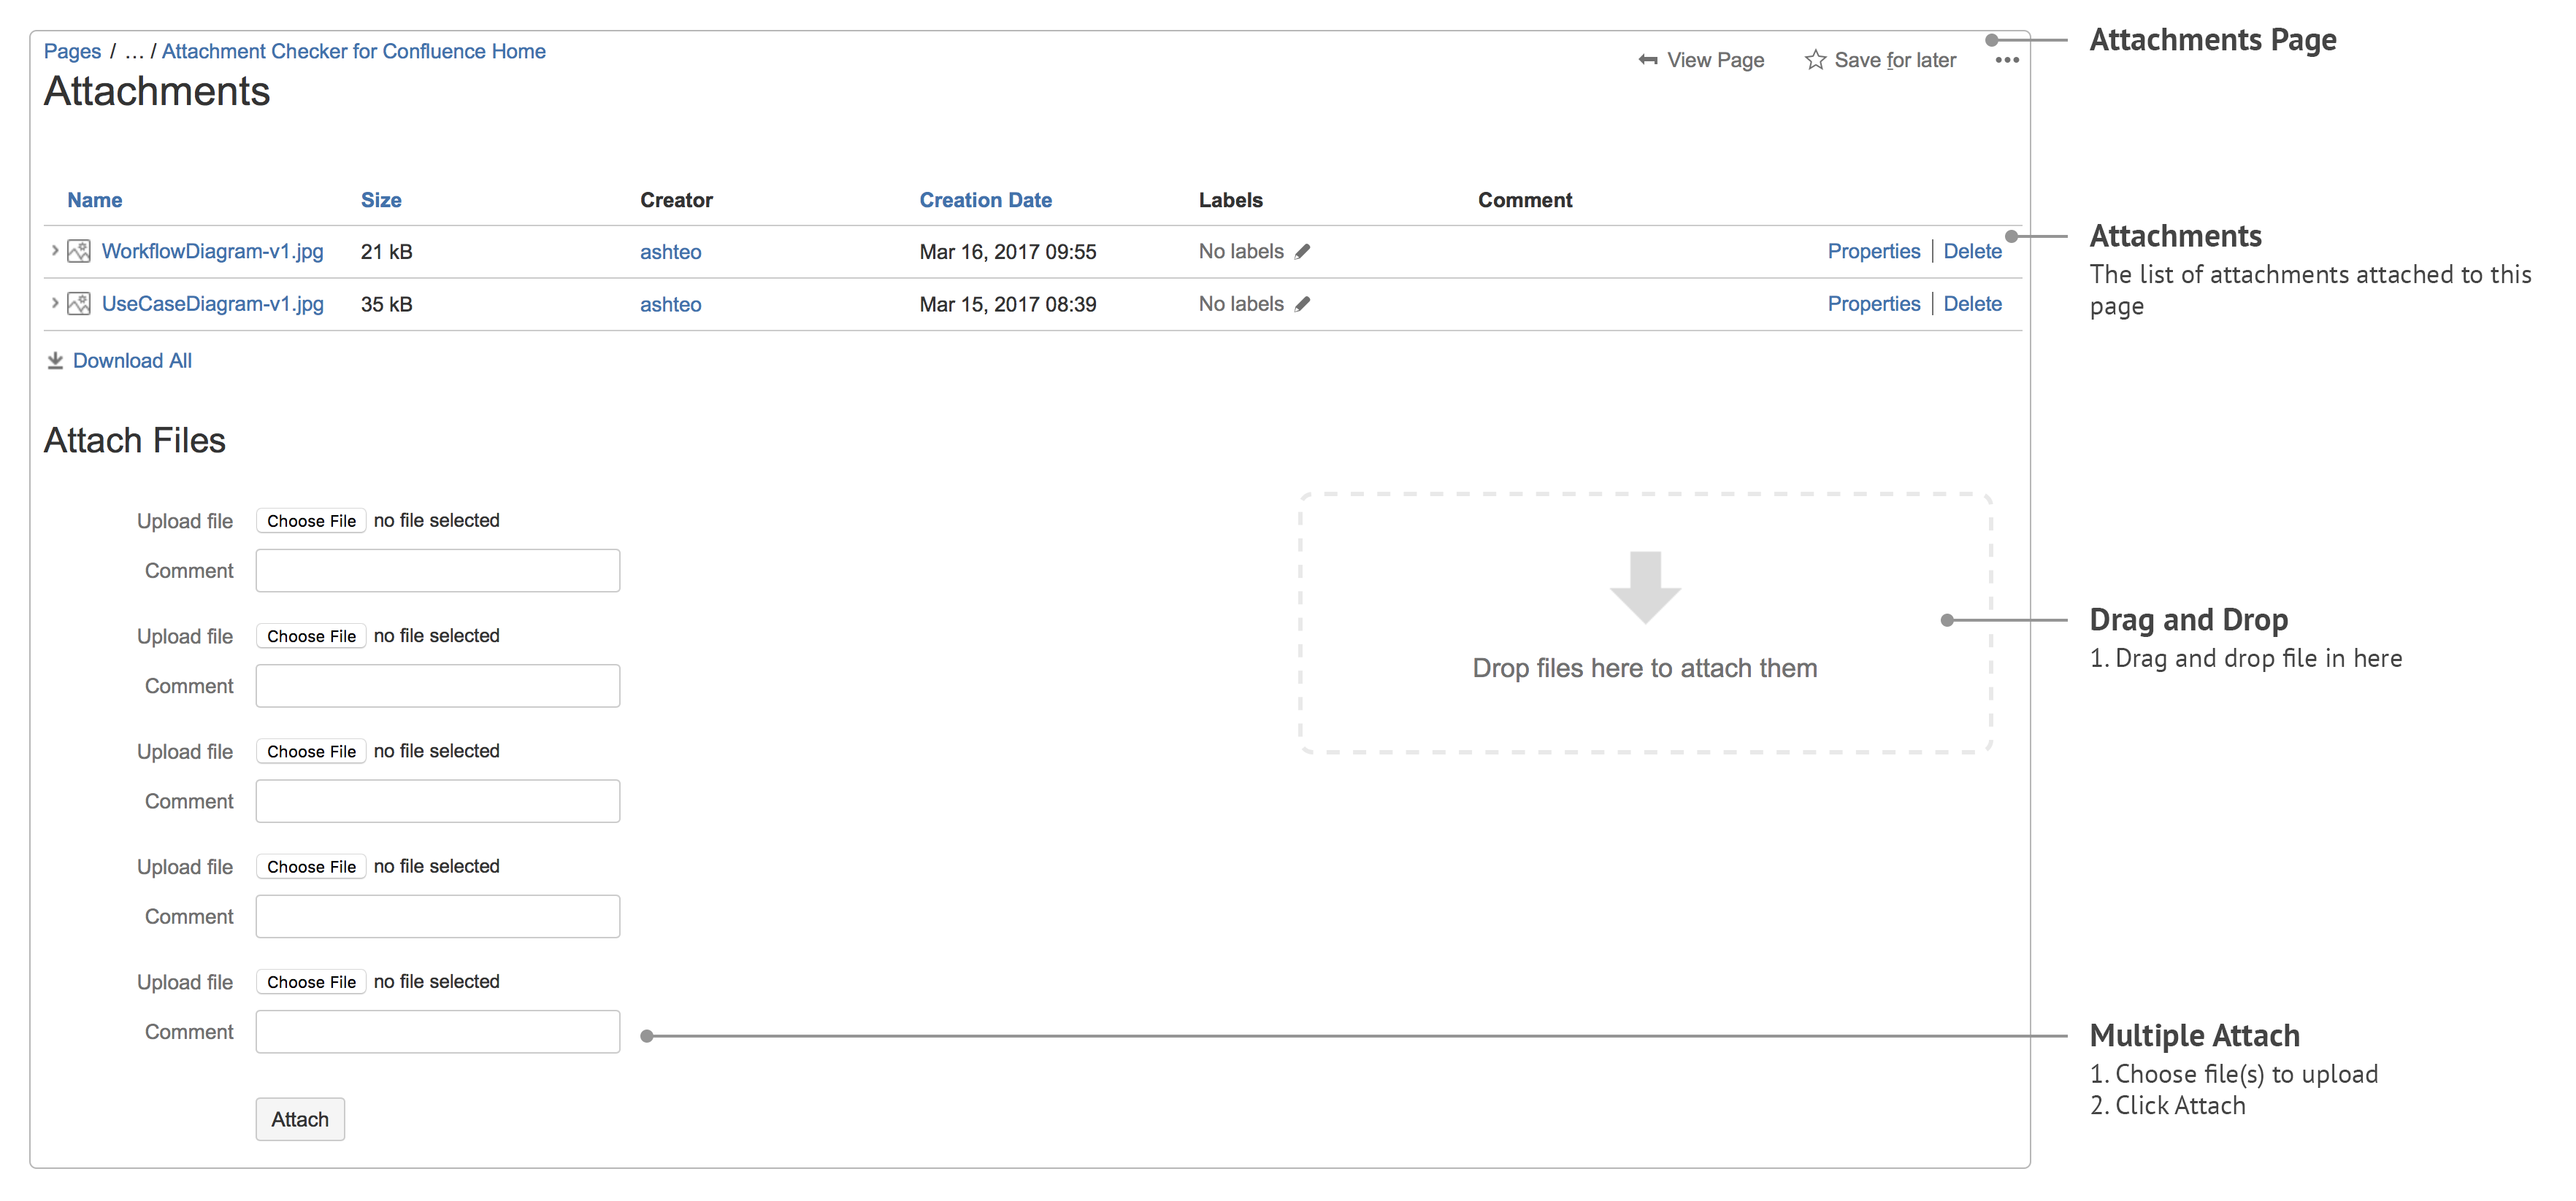The height and width of the screenshot is (1201, 2576).
Task: Click image file icon of UseCaseDiagram-v1.jpg
Action: tap(79, 304)
